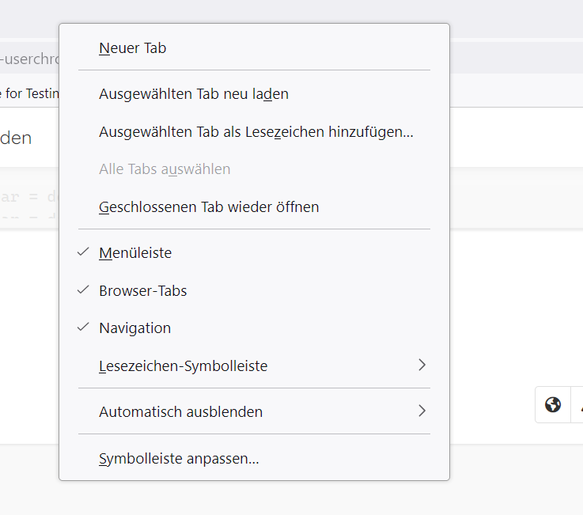583x515 pixels.
Task: Select Ausgewählten Tab neu laden
Action: (194, 94)
